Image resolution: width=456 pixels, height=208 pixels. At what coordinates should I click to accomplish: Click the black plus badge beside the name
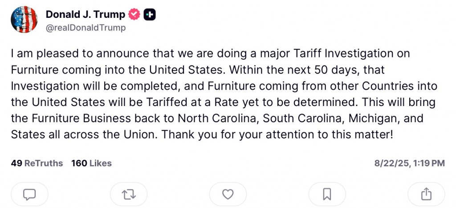150,14
